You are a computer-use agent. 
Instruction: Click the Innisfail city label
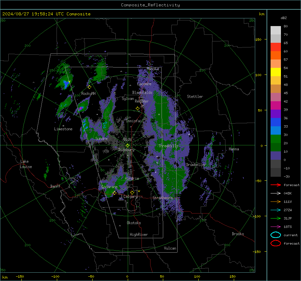[x=135, y=121]
